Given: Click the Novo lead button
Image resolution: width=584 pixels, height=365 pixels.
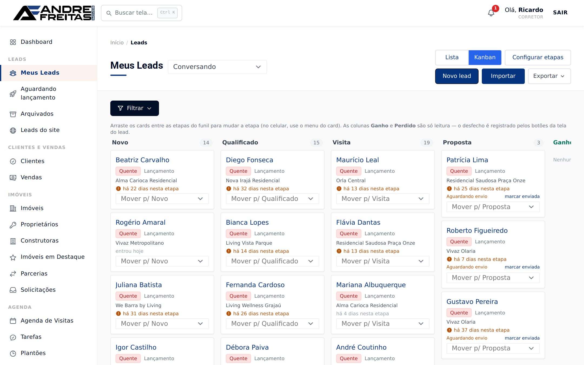Looking at the screenshot, I should [x=457, y=76].
